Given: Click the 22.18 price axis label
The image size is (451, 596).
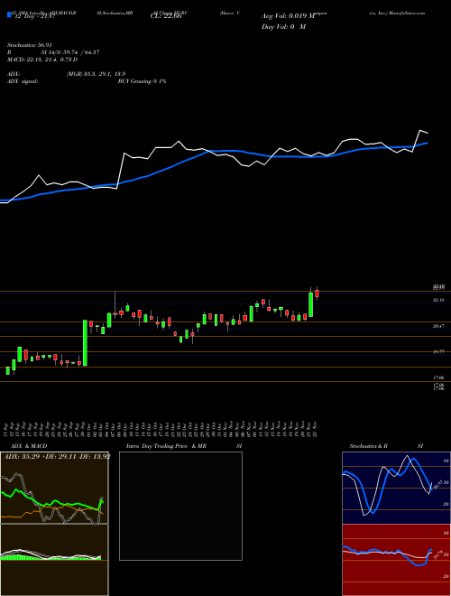Looking at the screenshot, I should point(438,301).
